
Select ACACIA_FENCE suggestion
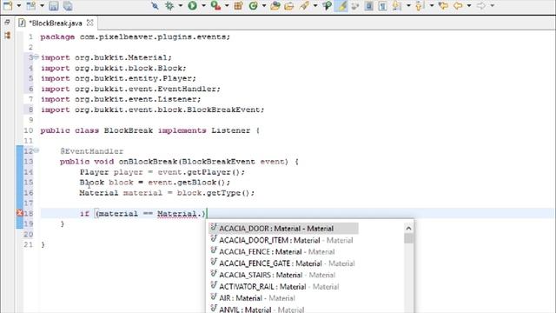[273, 252]
